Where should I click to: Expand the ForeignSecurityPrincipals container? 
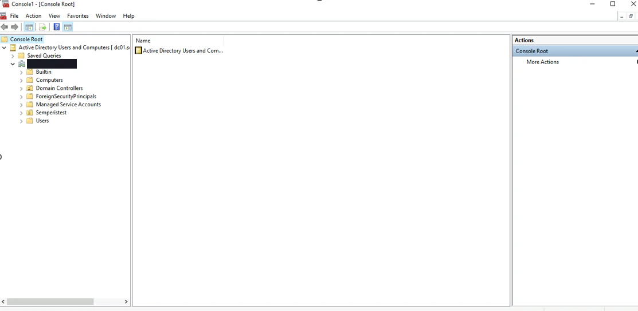point(21,97)
